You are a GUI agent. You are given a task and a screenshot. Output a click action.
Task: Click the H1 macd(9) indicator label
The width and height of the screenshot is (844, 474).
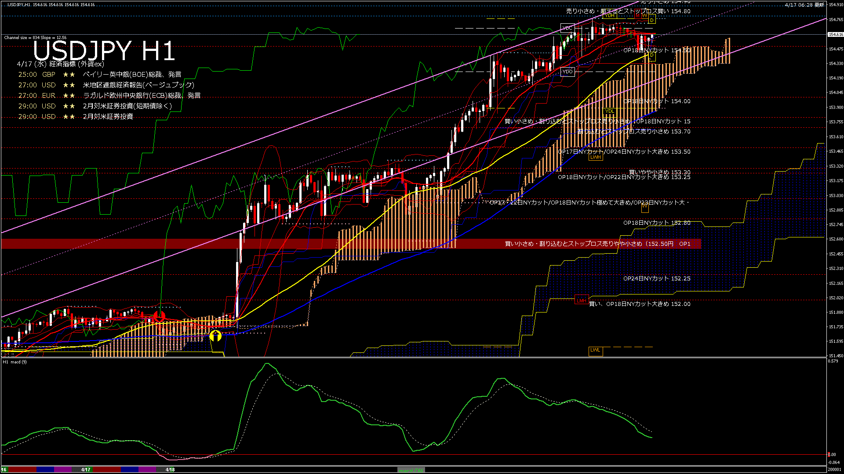(15, 362)
